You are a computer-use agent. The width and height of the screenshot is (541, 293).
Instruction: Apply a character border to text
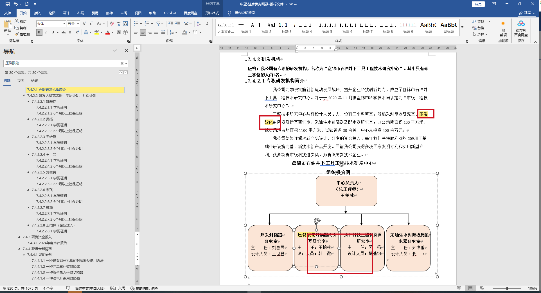[x=125, y=24]
